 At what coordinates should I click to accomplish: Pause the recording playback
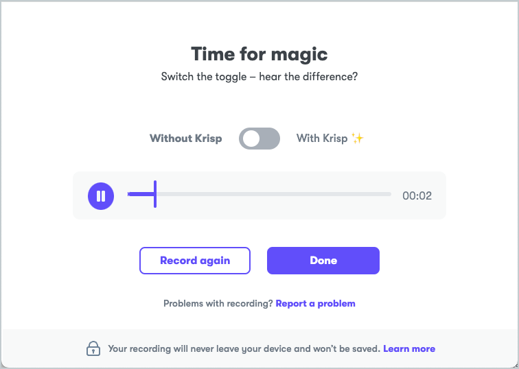101,195
